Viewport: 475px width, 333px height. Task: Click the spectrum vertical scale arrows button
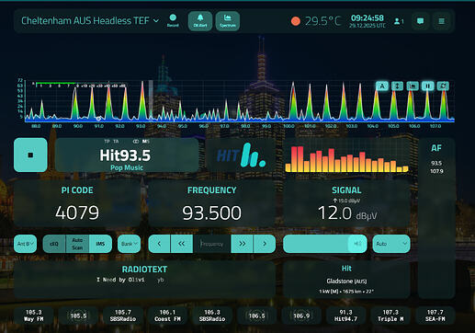coord(397,86)
